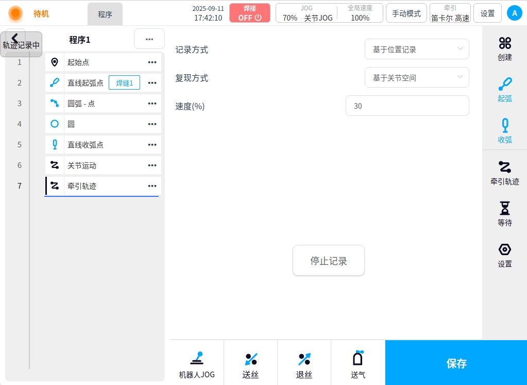Screen dimensions: 527x385
Task: Open the 程序1 more options menu
Action: click(x=149, y=39)
